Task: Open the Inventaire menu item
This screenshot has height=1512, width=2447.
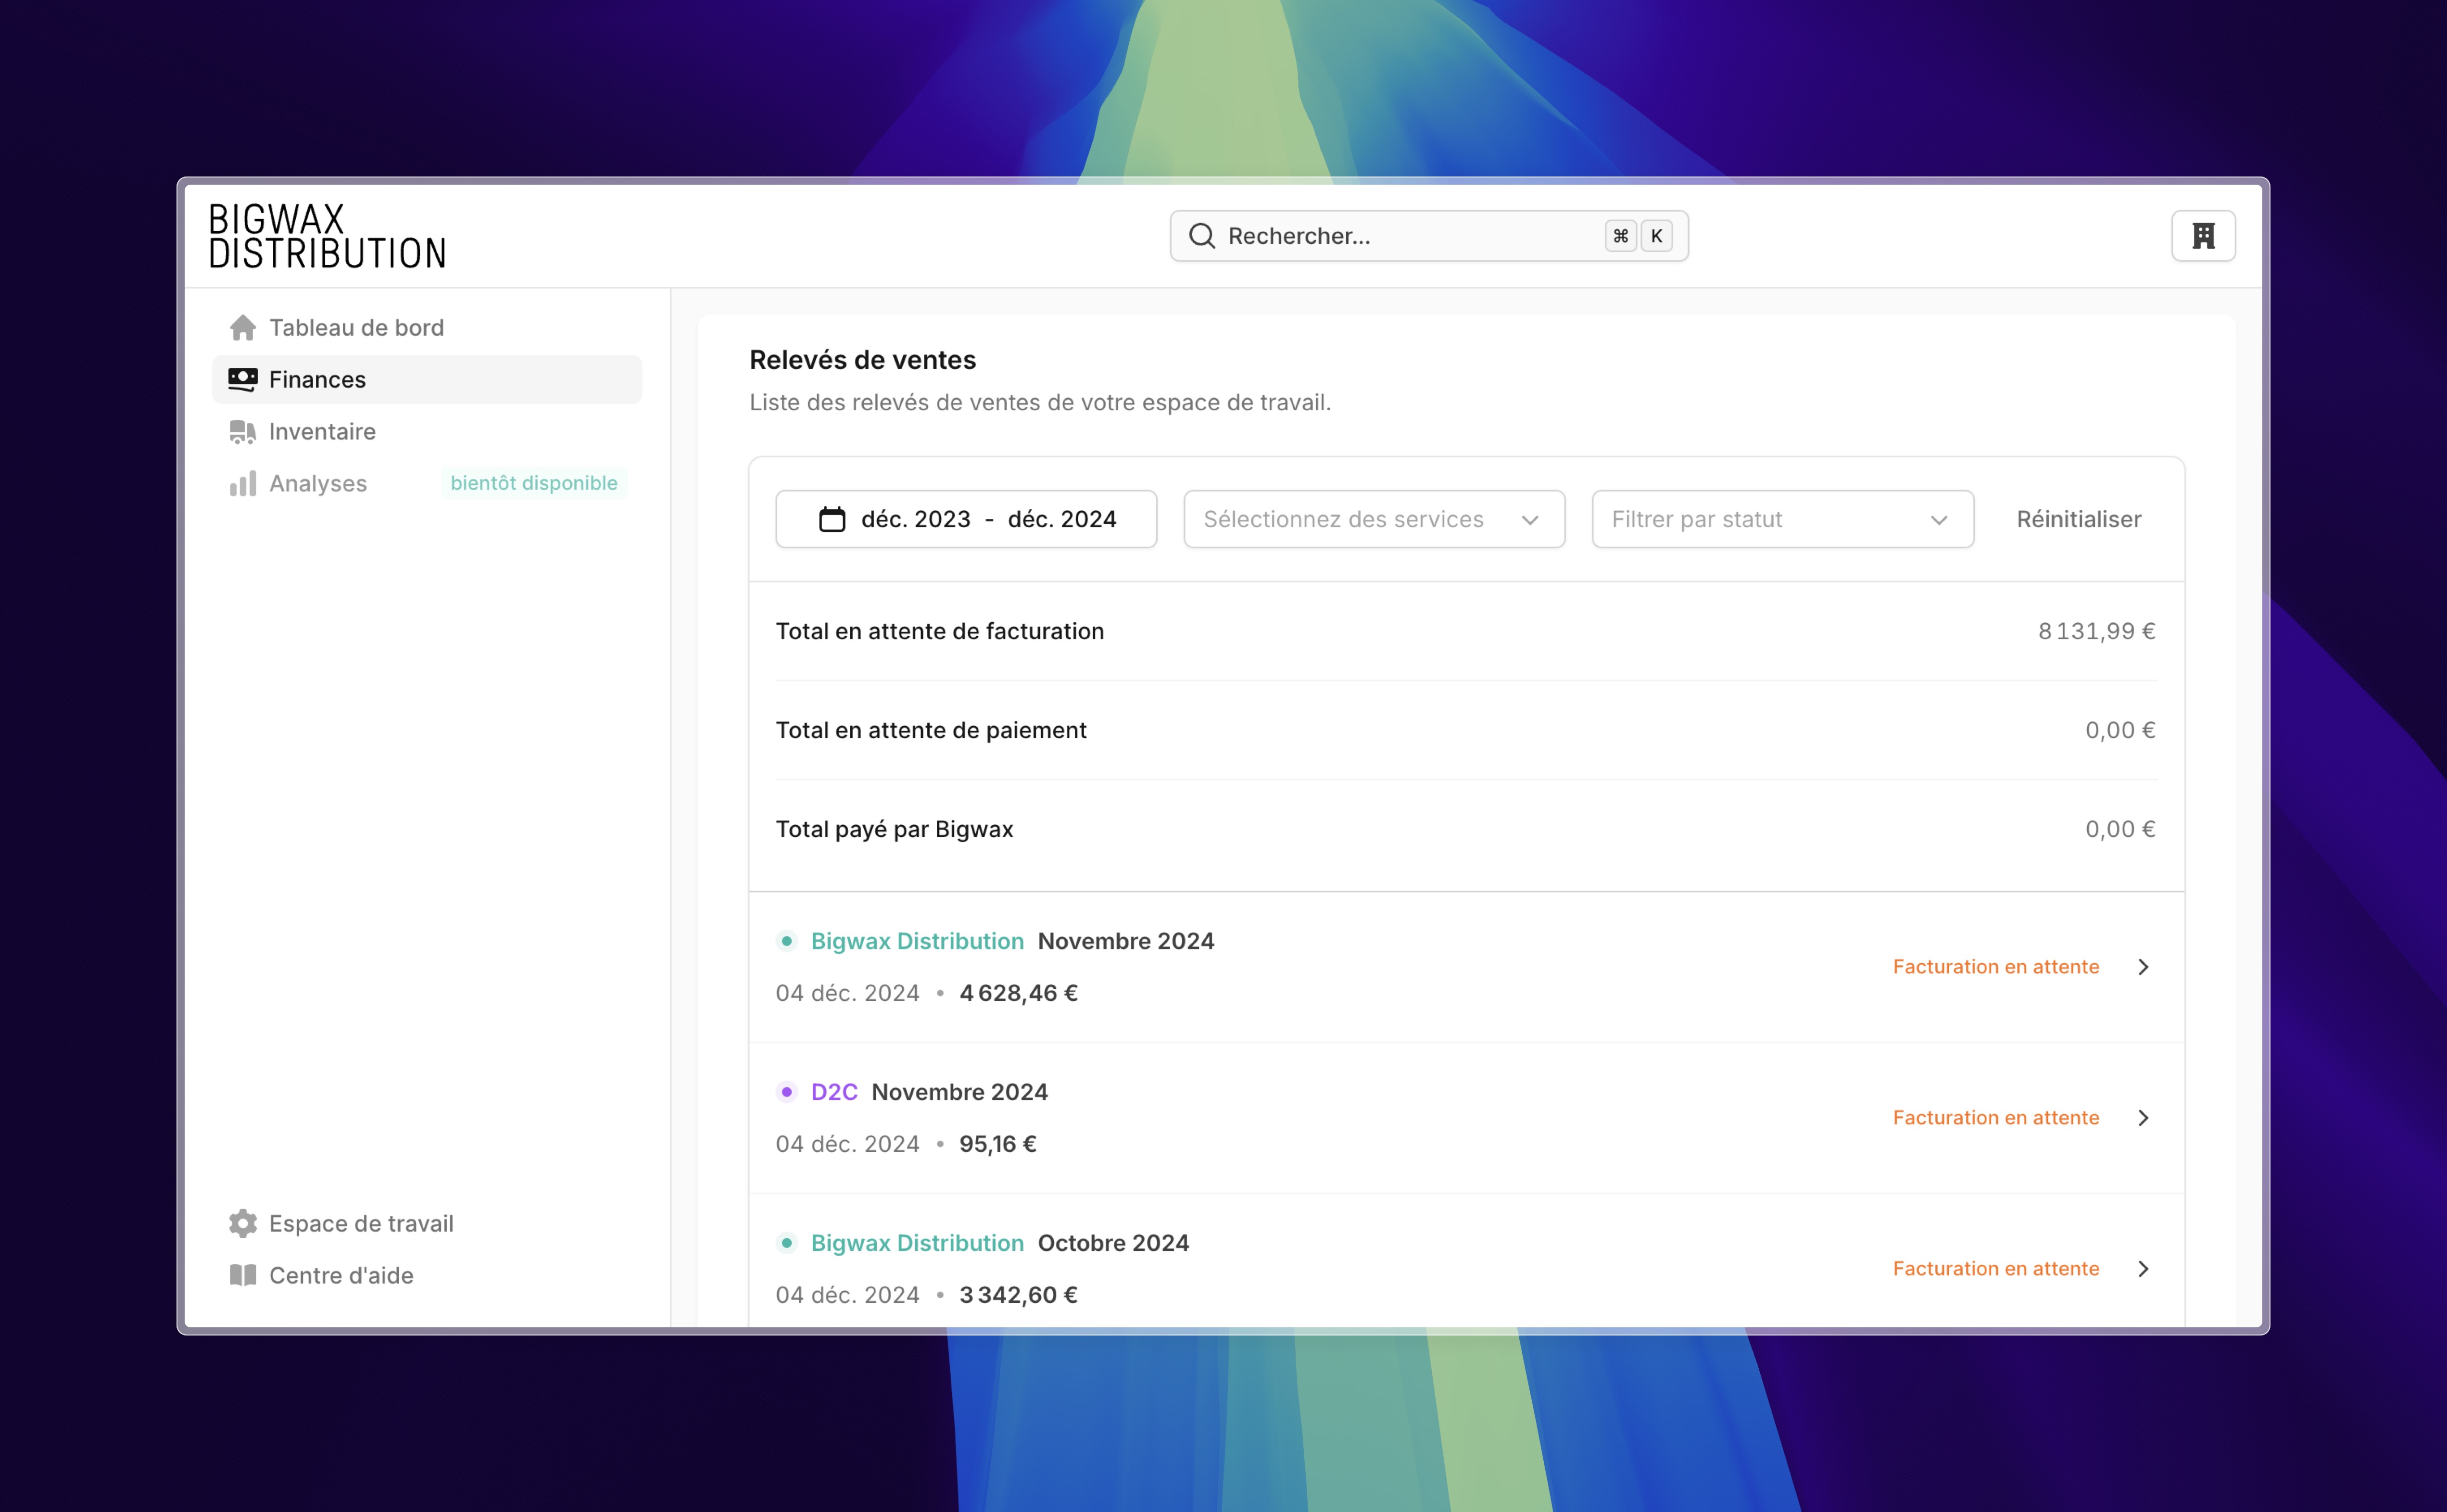Action: (322, 432)
